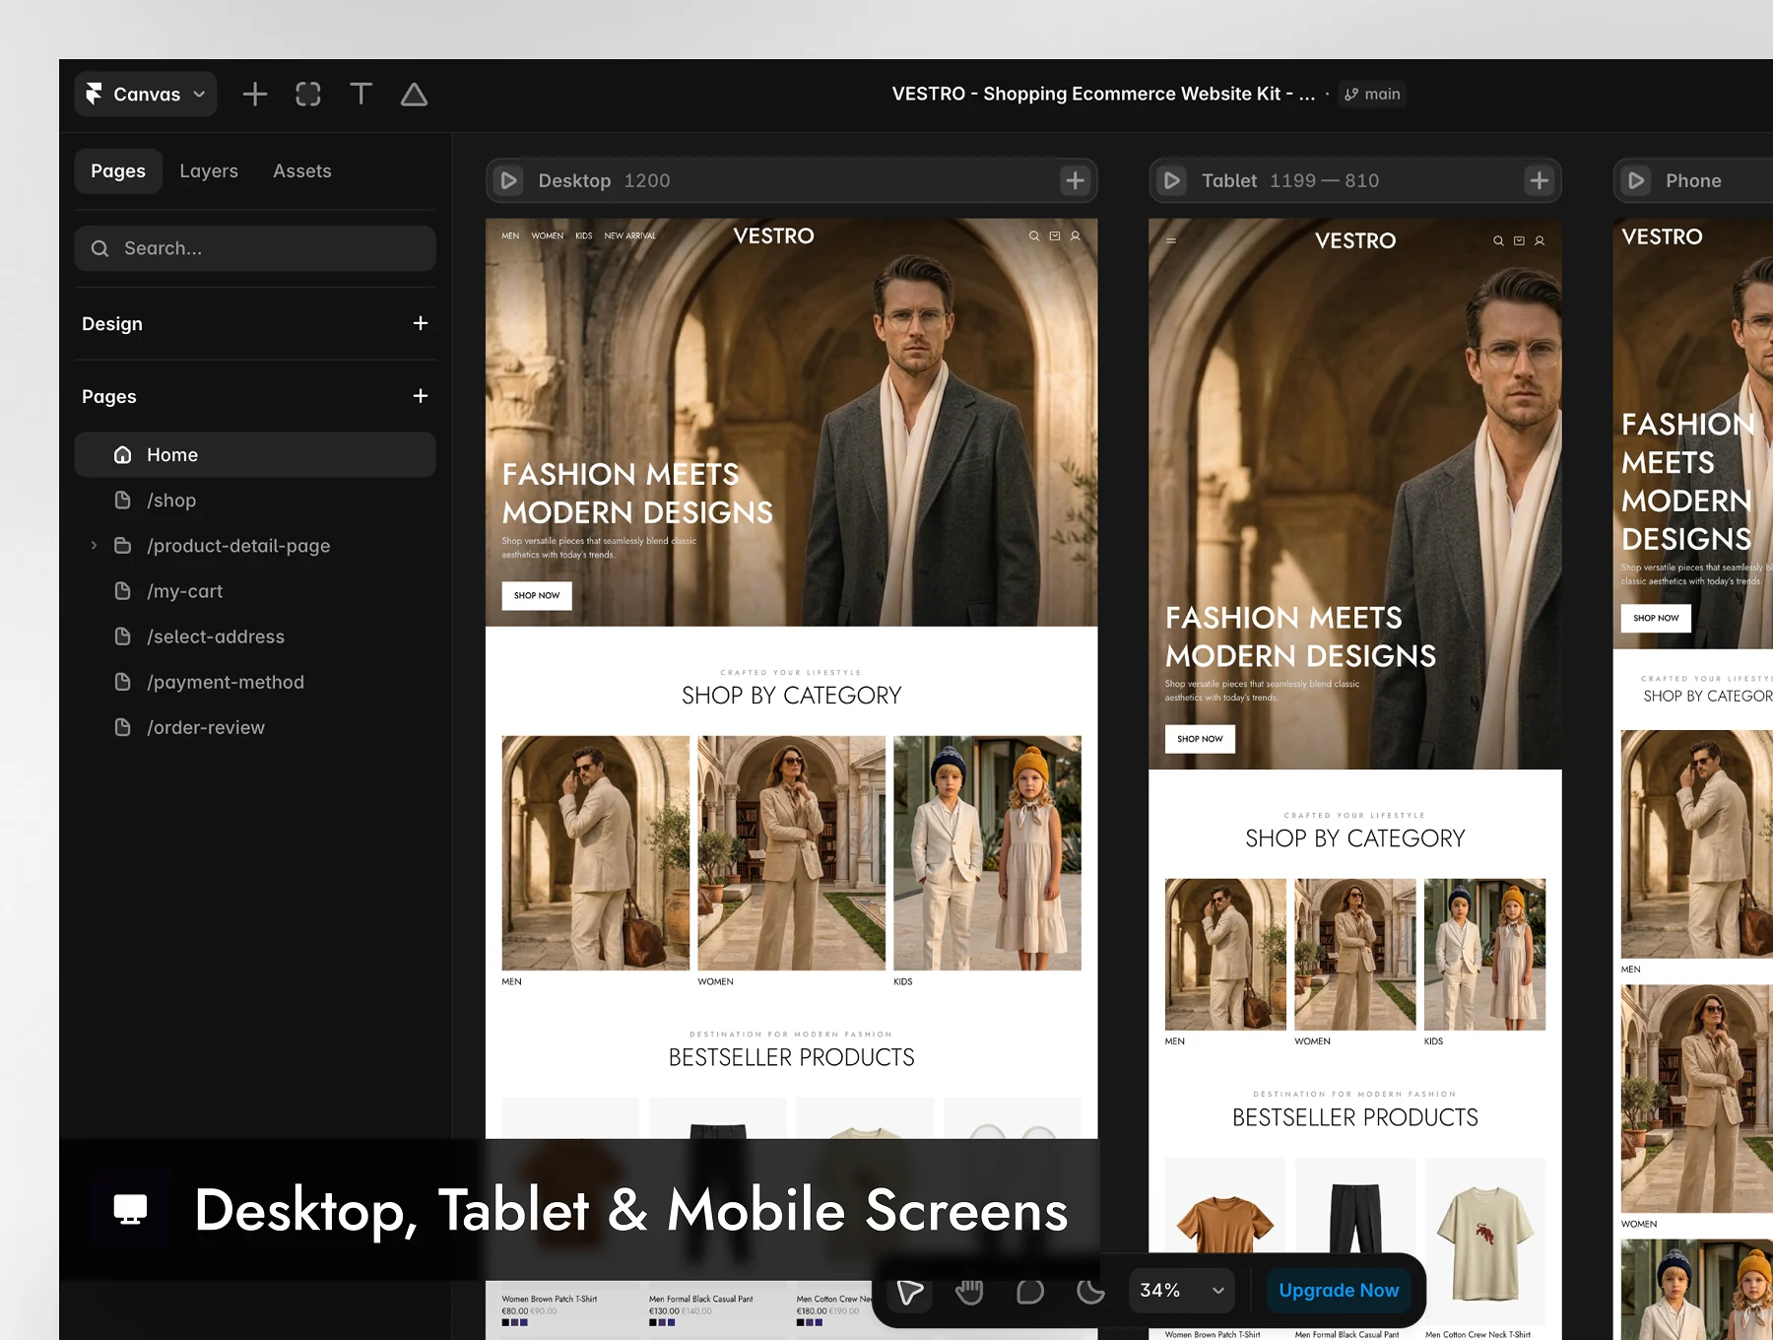Switch to the Layers tab

coord(209,170)
